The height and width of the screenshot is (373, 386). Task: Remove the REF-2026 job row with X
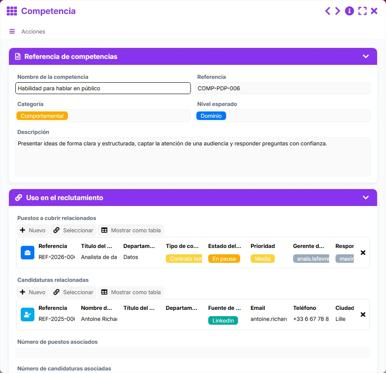pos(363,253)
